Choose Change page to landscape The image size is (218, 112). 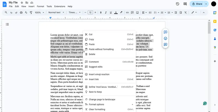(109, 99)
